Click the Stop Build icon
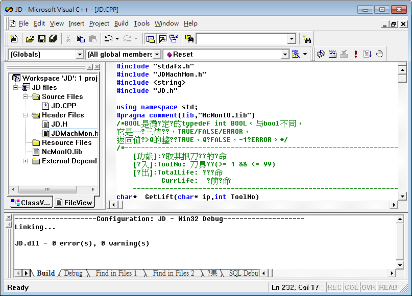The width and height of the screenshot is (412, 296). pyautogui.click(x=344, y=54)
